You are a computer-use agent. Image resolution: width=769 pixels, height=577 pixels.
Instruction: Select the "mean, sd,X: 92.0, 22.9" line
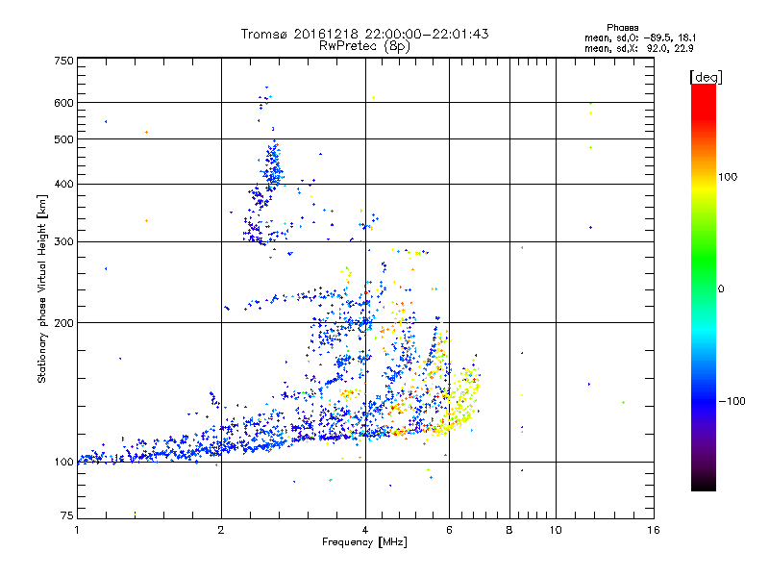(639, 48)
